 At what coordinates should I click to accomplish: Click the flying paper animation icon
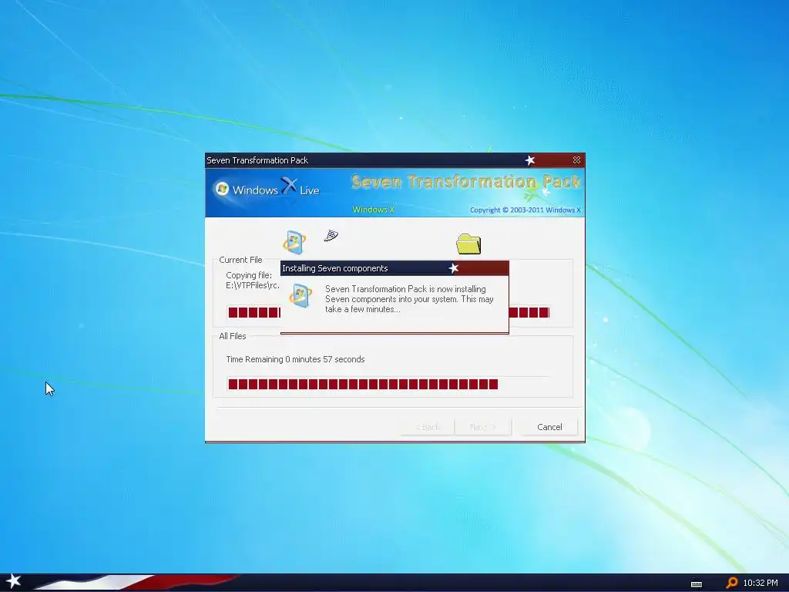(331, 235)
